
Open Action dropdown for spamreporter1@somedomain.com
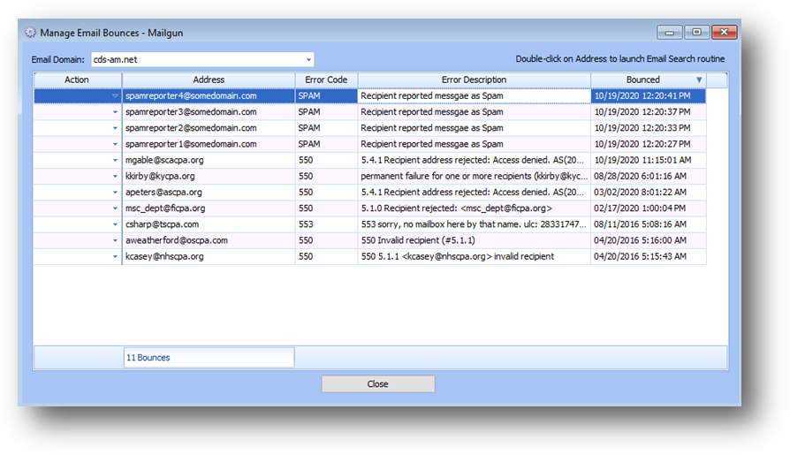116,144
